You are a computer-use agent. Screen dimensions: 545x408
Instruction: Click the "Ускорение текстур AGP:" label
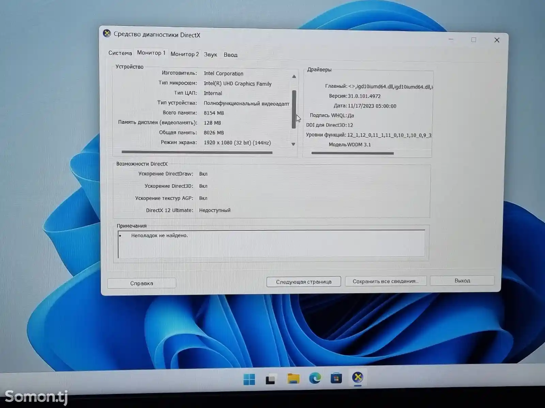164,198
